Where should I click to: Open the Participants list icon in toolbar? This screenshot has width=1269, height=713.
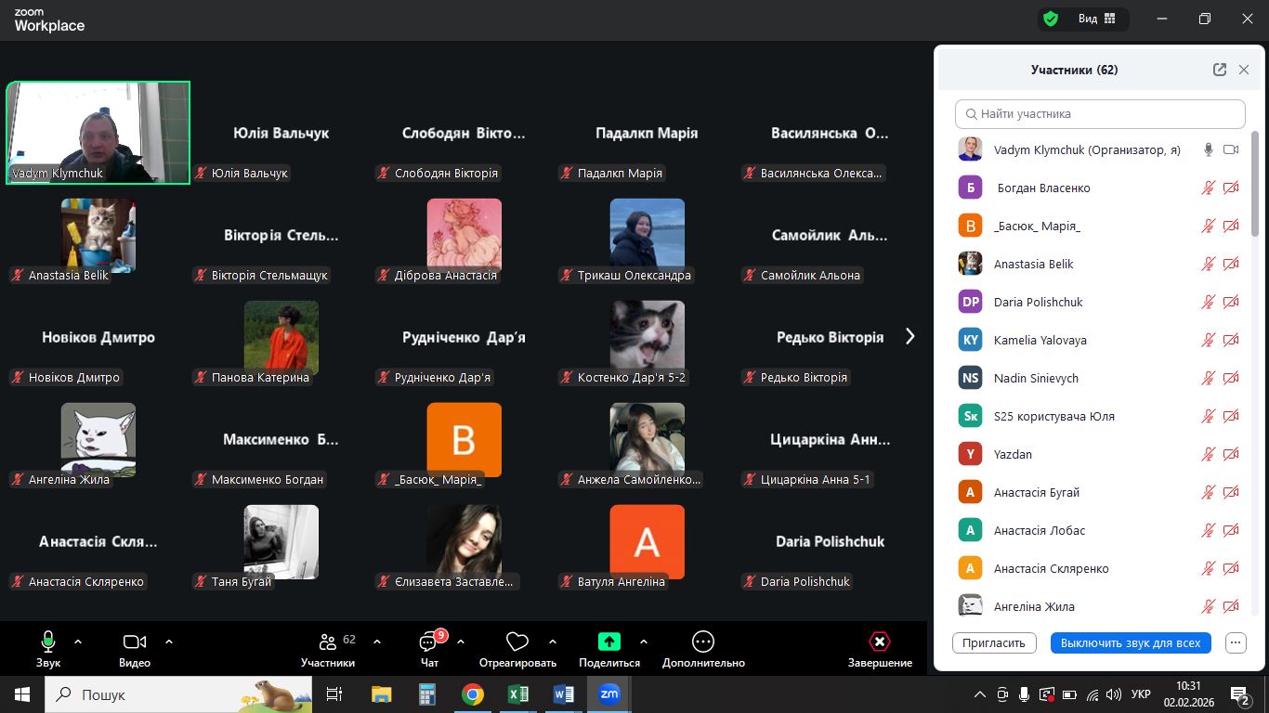327,642
